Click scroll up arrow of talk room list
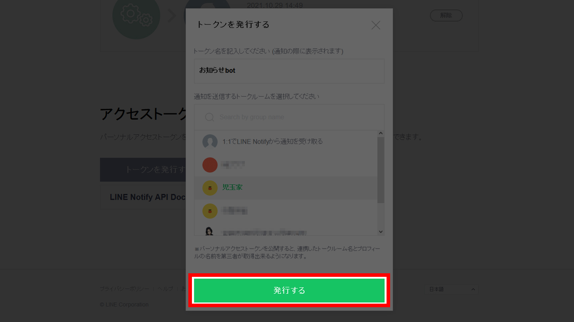Image resolution: width=574 pixels, height=322 pixels. [x=381, y=134]
